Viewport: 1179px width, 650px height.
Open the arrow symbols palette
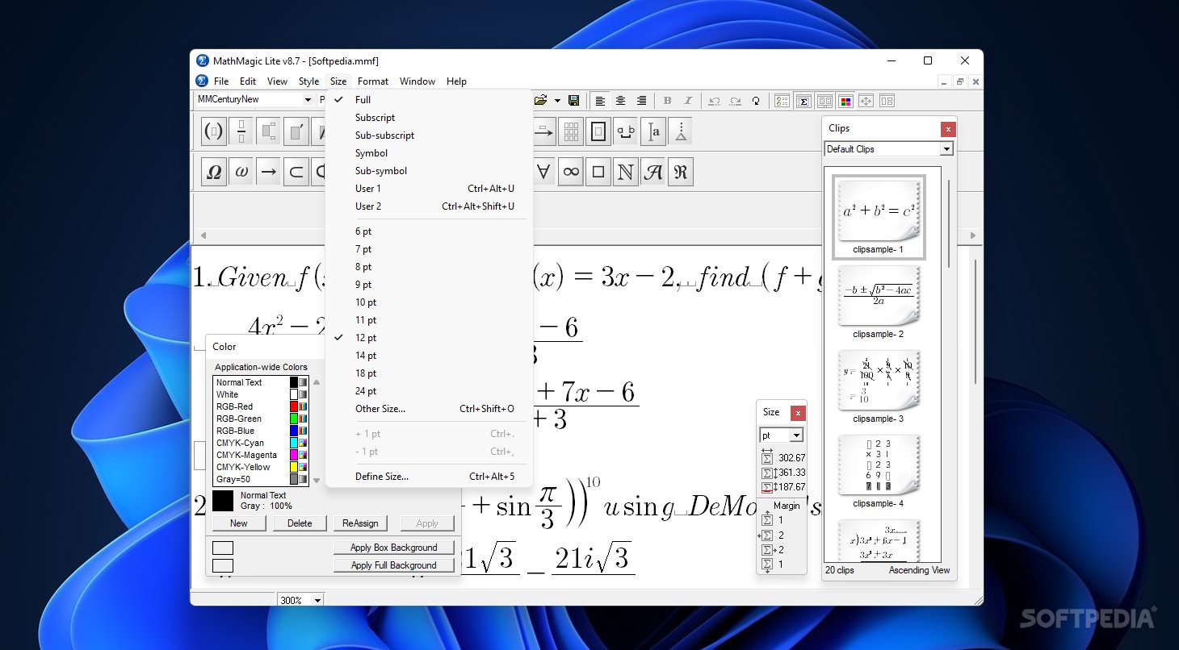(x=269, y=172)
